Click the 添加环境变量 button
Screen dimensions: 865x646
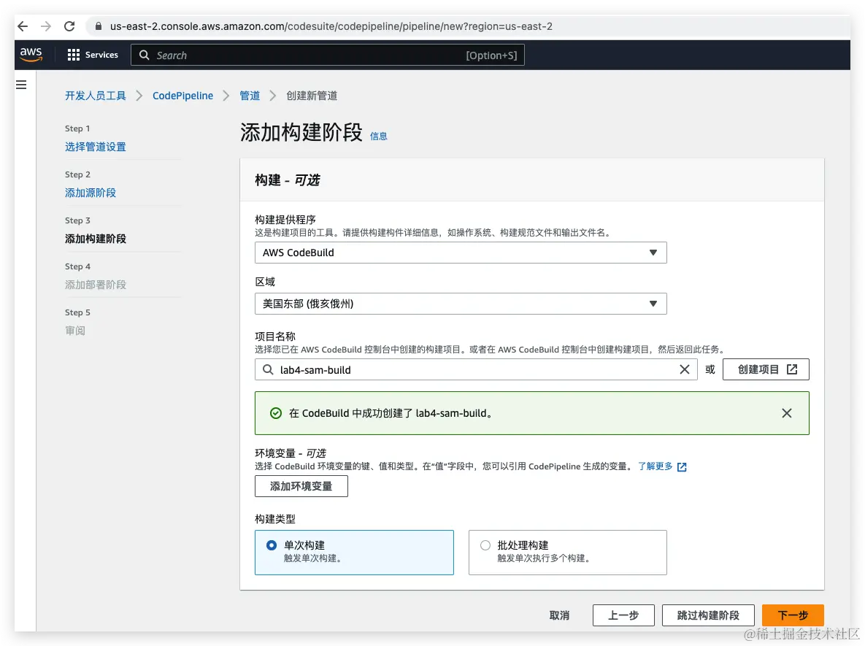click(x=301, y=486)
